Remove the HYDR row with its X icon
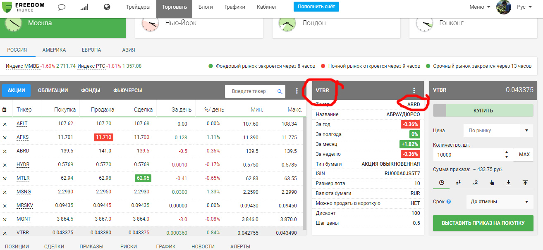This screenshot has width=543, height=250. 5,165
